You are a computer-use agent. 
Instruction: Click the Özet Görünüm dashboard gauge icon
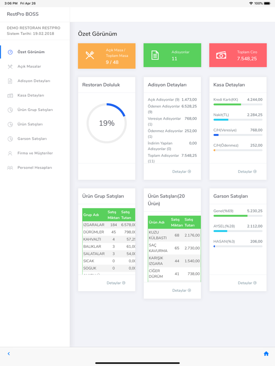coord(10,52)
